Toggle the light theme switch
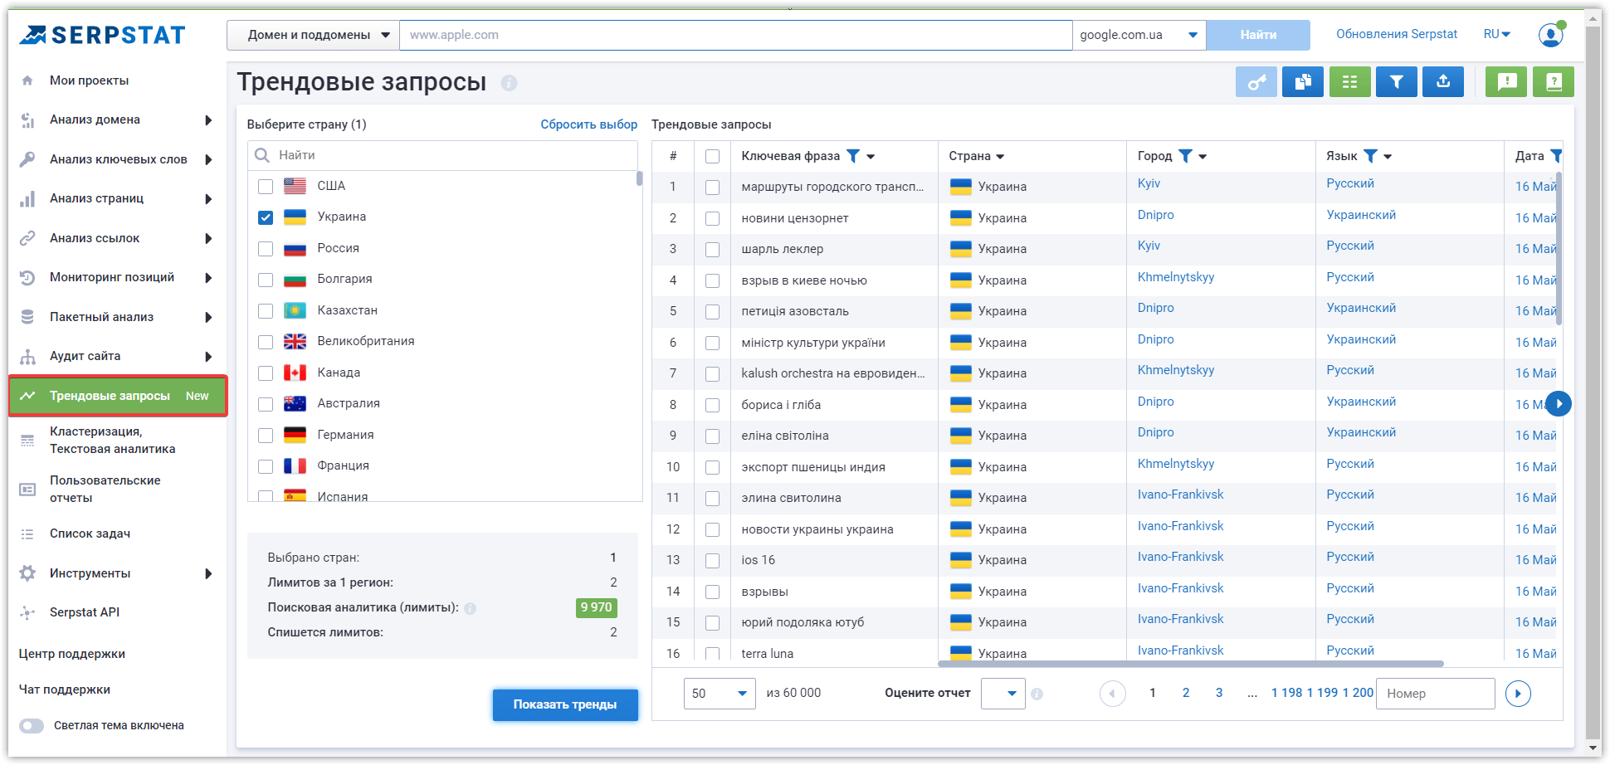 [x=32, y=726]
